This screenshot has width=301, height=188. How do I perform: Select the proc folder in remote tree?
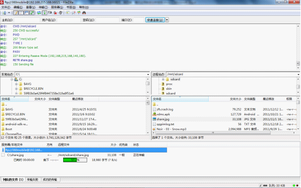(169, 84)
